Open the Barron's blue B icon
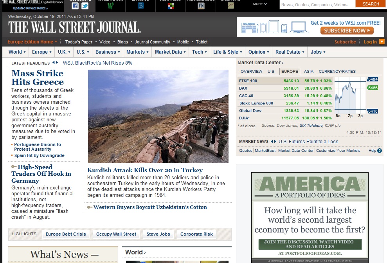This screenshot has width=387, height=263. coord(140,6)
